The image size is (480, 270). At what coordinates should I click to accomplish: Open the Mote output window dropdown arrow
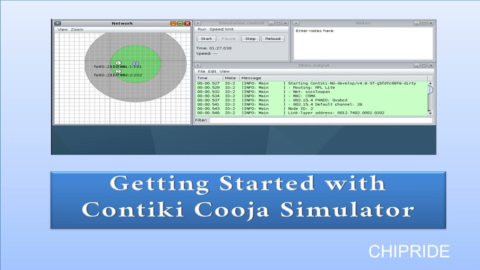click(198, 65)
